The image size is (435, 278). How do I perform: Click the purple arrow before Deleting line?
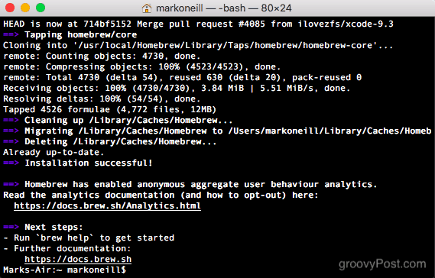[11, 141]
